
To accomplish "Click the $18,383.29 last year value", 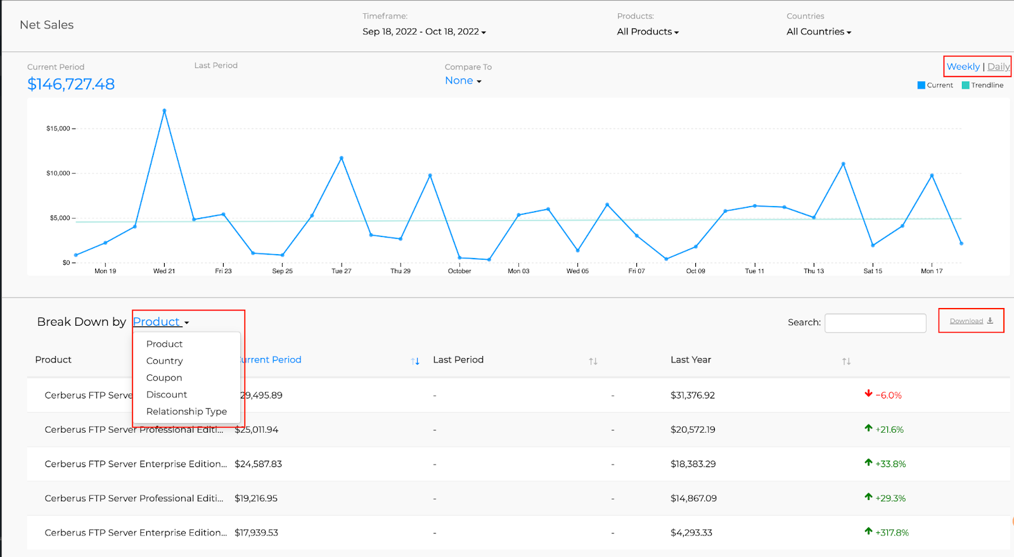I will point(693,464).
